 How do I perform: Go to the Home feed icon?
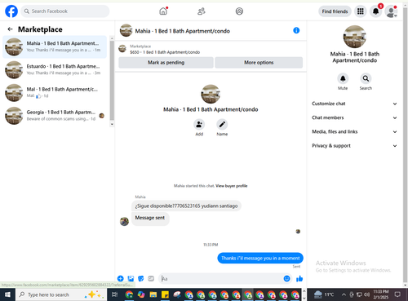[163, 11]
